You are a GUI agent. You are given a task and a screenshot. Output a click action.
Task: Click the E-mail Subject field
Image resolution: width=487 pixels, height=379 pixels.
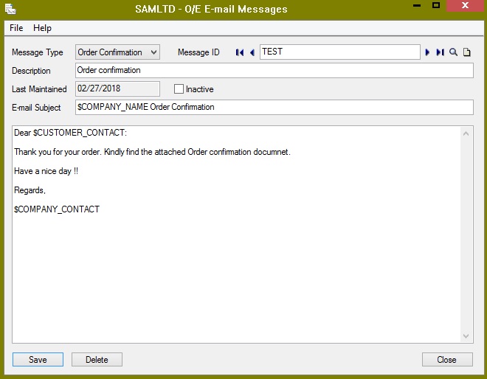pyautogui.click(x=274, y=107)
